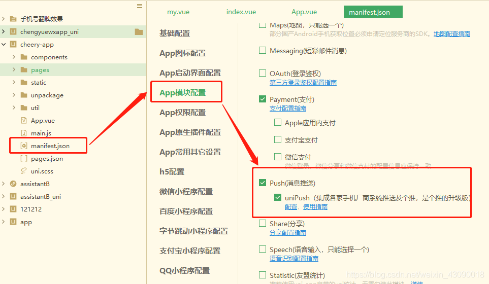
Task: Open the App模块配置 section
Action: pyautogui.click(x=182, y=93)
